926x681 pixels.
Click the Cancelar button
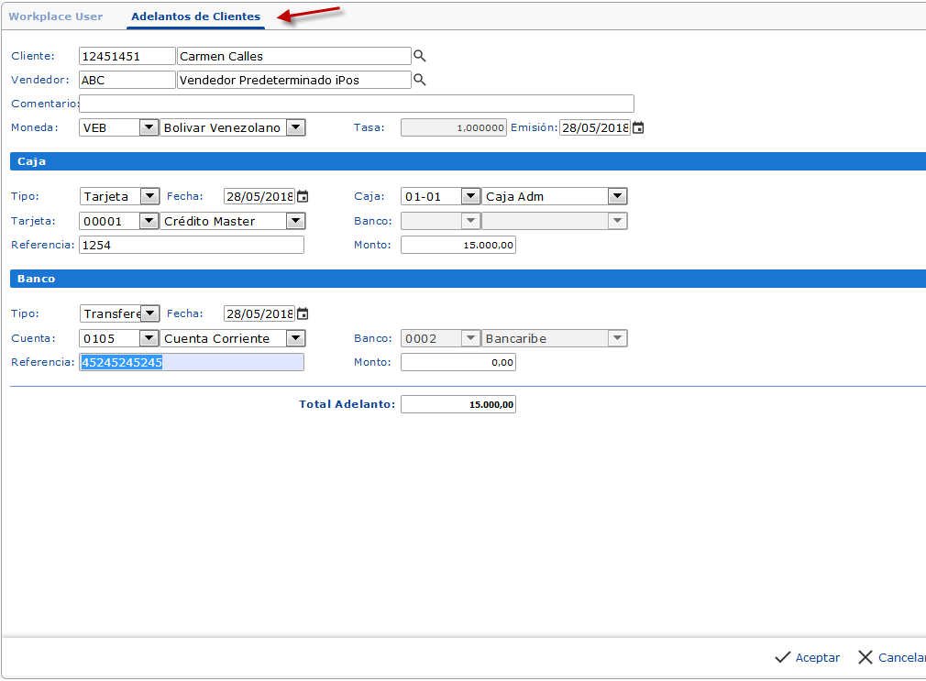pyautogui.click(x=891, y=657)
